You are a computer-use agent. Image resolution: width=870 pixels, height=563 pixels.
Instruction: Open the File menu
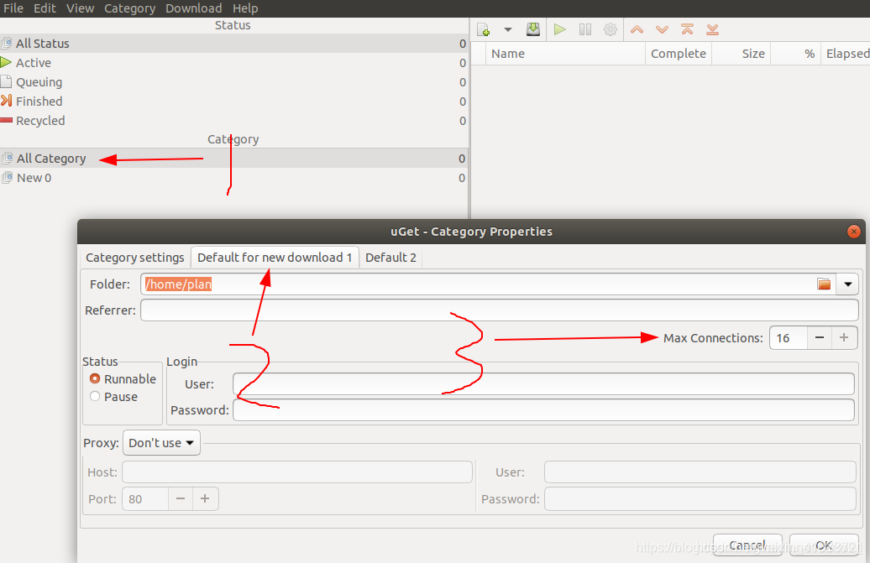(x=13, y=8)
